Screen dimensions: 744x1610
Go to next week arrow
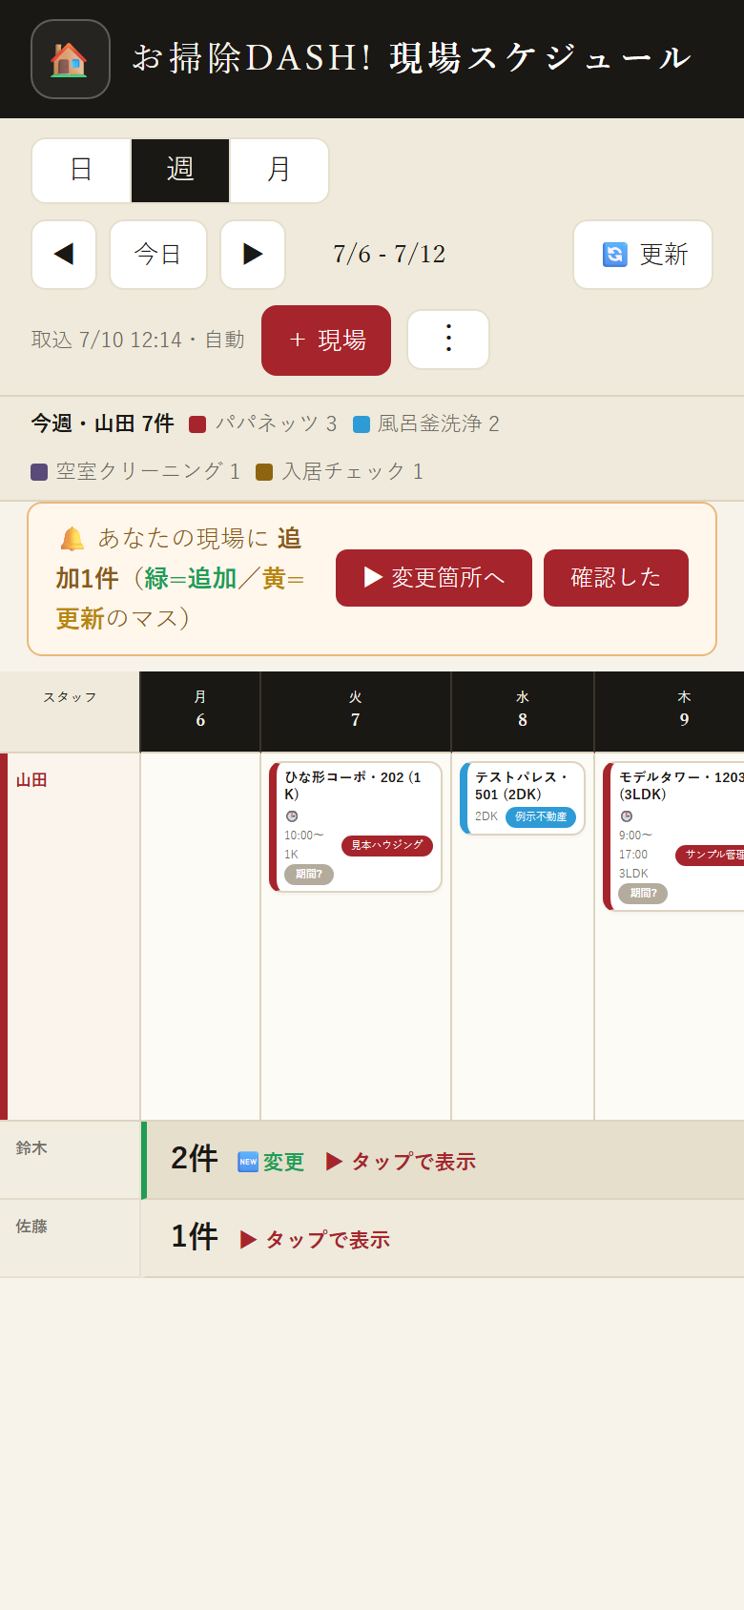(253, 255)
